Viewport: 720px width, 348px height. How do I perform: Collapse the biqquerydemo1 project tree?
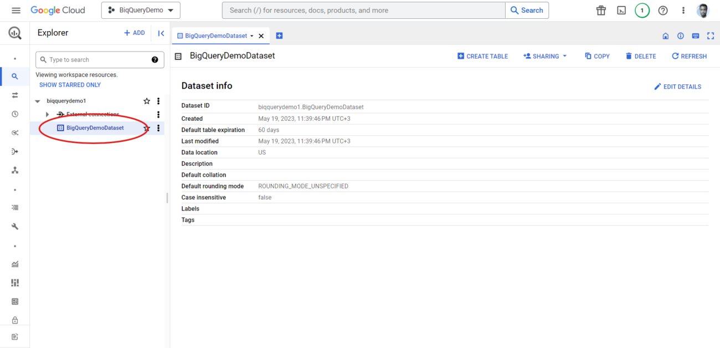tap(37, 101)
